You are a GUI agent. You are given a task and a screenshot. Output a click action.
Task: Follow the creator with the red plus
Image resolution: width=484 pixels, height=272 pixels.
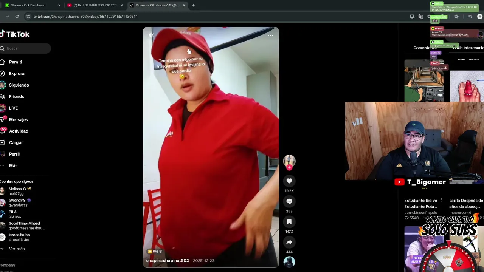(289, 167)
